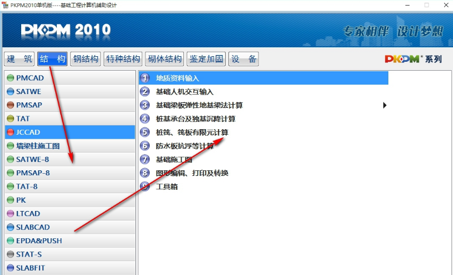Choose the STAT-S module label

[x=29, y=254]
